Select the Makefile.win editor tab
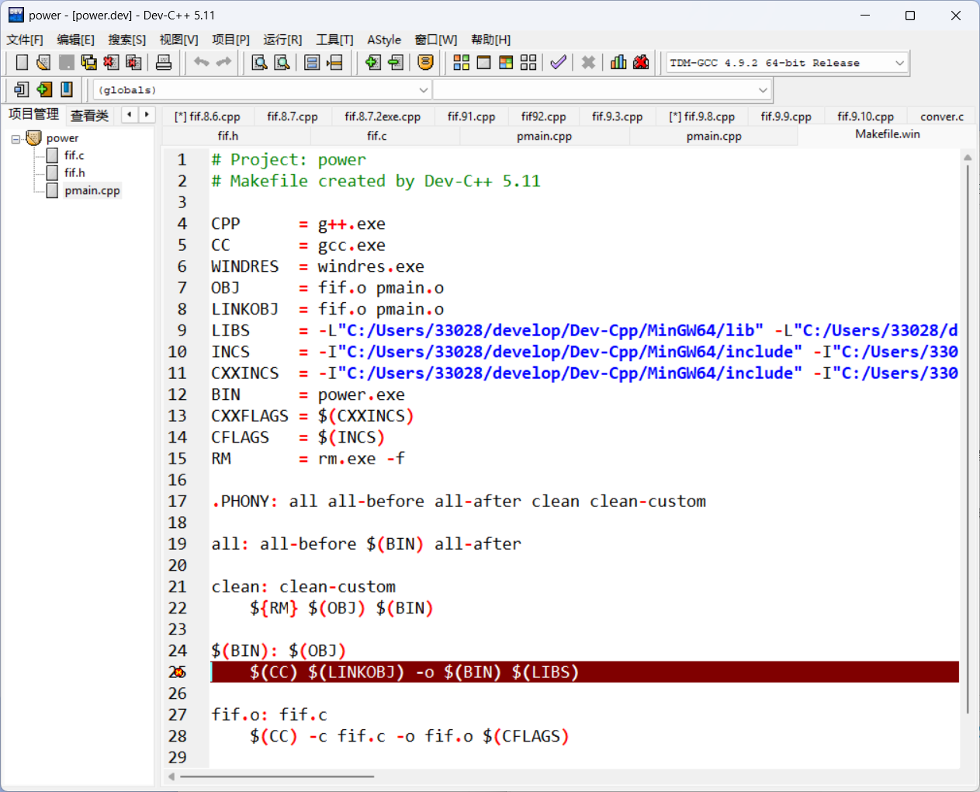The image size is (980, 792). (x=887, y=134)
